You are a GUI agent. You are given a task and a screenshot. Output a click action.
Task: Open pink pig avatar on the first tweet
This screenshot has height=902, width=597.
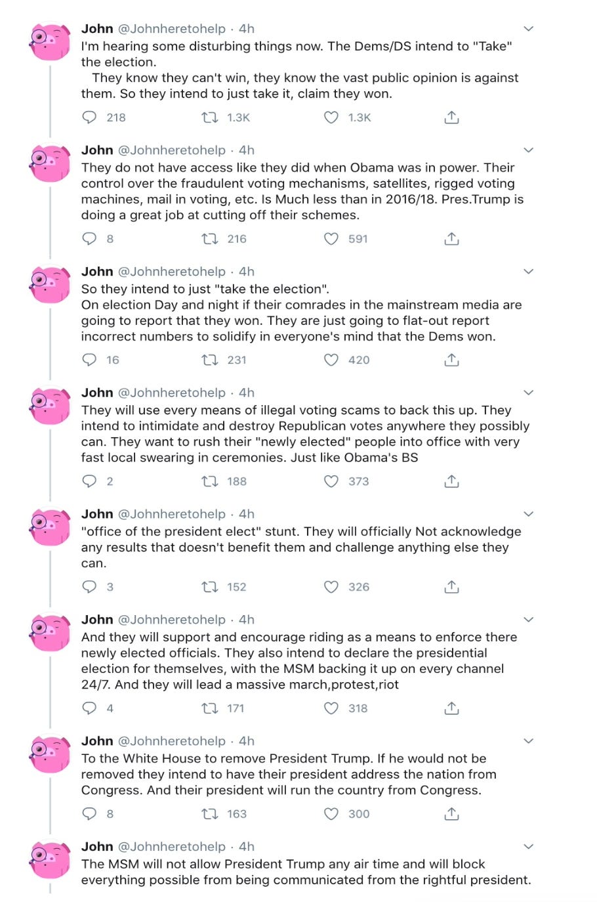[x=50, y=42]
